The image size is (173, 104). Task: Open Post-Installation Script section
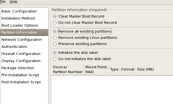[24, 82]
